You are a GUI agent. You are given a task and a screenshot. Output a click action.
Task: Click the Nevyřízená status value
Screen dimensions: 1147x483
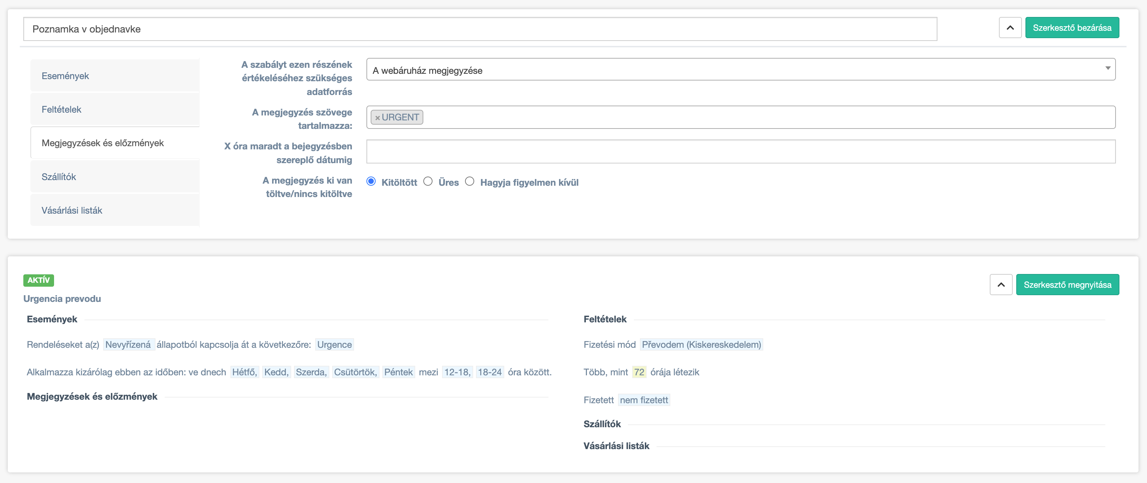click(x=128, y=345)
